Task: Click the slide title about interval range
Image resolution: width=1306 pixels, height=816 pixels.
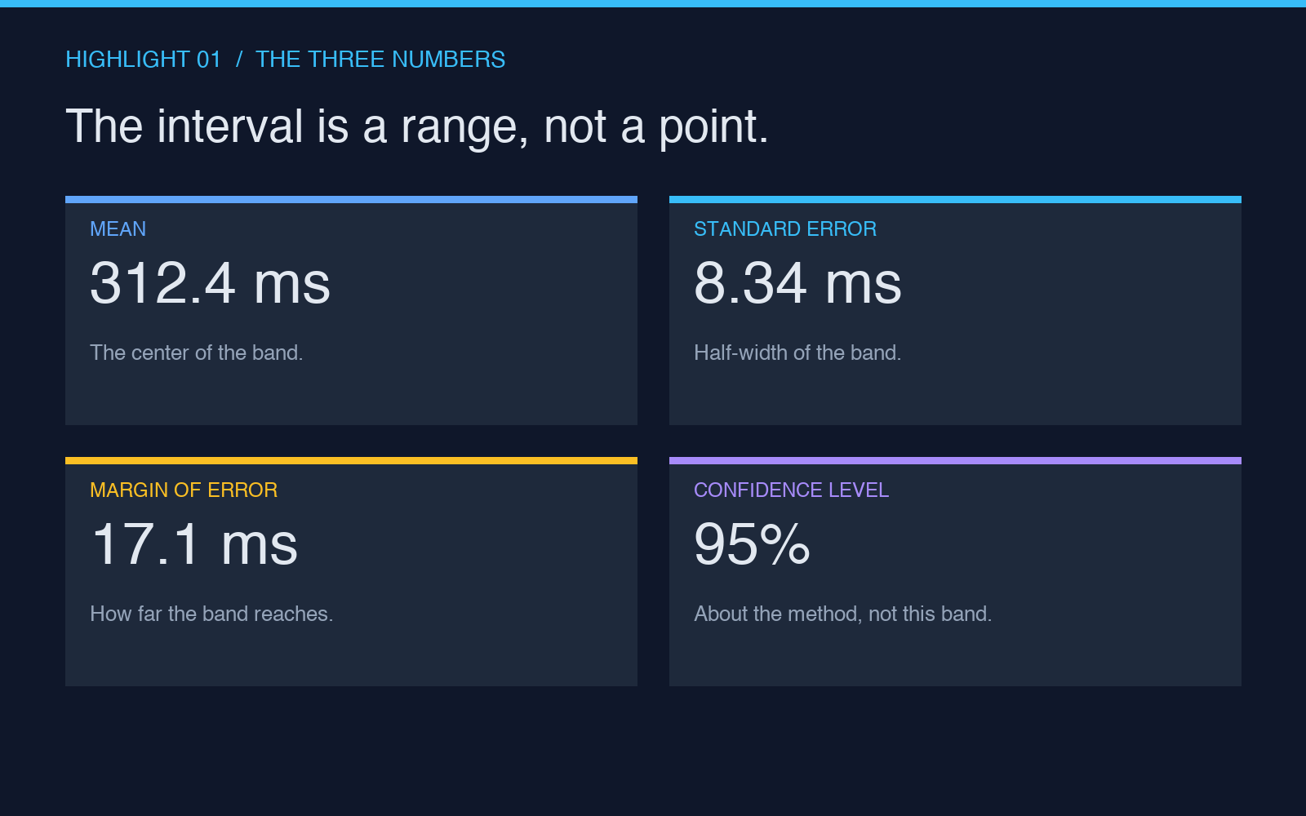Action: click(417, 126)
